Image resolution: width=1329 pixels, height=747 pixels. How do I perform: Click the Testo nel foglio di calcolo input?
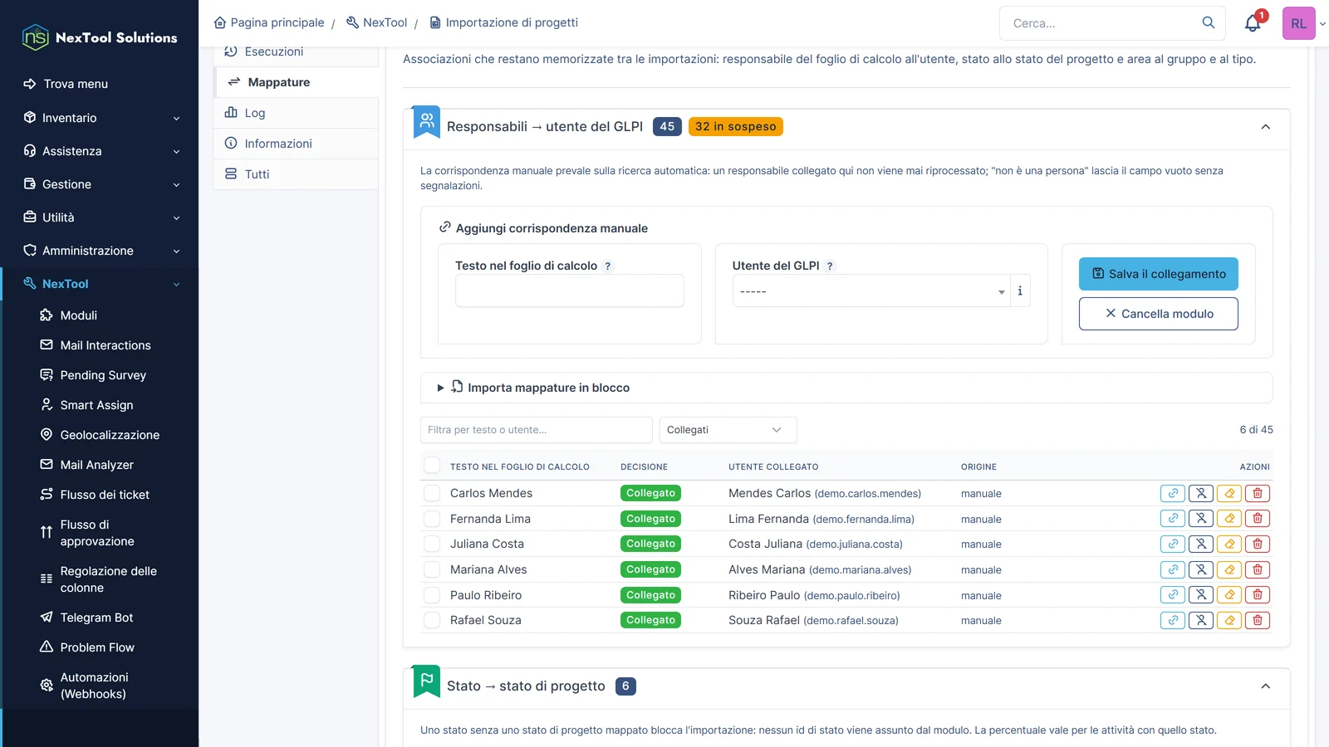(570, 291)
